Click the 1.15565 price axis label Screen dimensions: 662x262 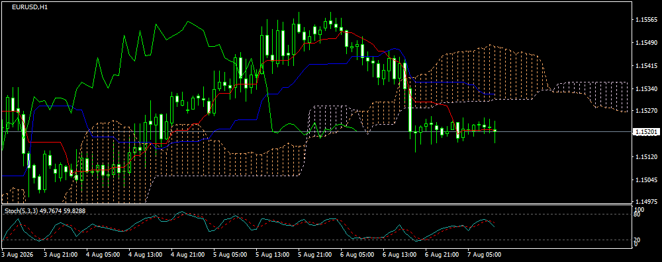647,20
